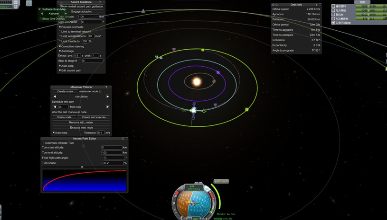The height and width of the screenshot is (220, 387).
Task: Click the 'C' icon in Orbit Info header
Action: point(277,5)
